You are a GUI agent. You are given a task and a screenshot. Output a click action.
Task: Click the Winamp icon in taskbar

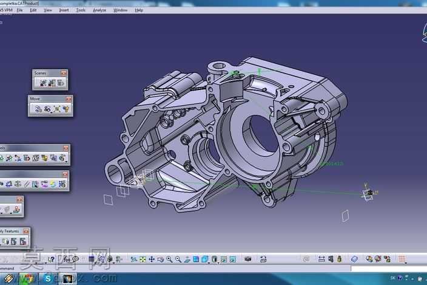8,278
